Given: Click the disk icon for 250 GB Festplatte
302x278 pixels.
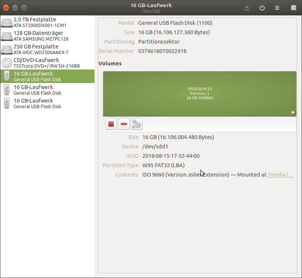Looking at the screenshot, I should 7,50.
